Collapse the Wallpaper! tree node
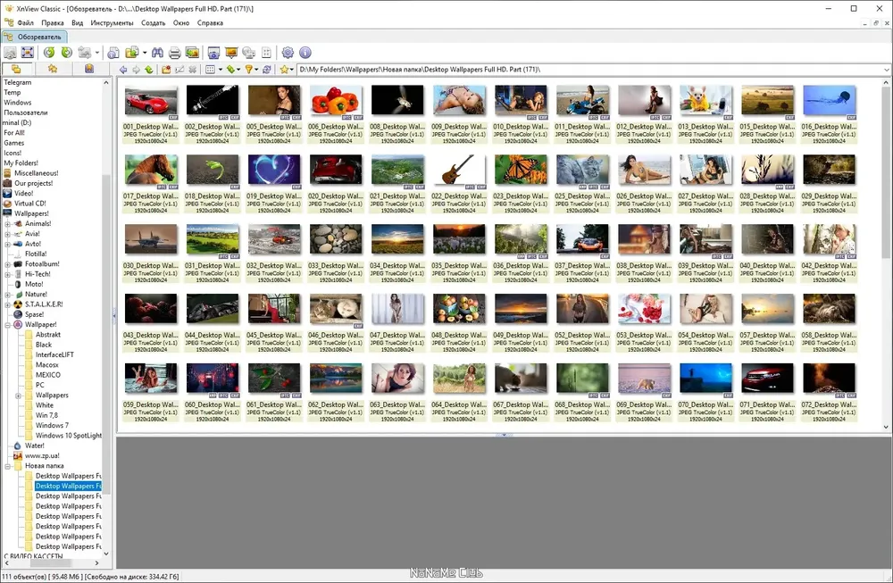Image resolution: width=893 pixels, height=583 pixels. (x=8, y=324)
